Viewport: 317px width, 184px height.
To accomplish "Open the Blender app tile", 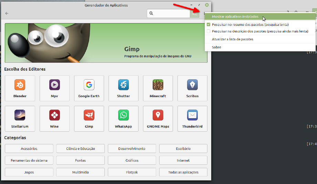I will click(x=20, y=88).
